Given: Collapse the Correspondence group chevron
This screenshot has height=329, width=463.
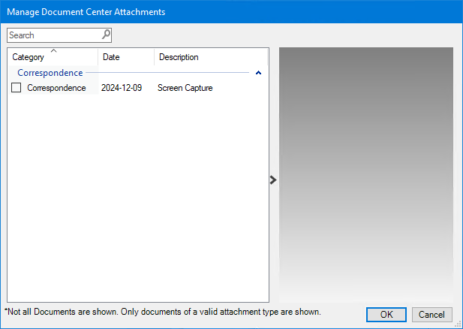Looking at the screenshot, I should tap(258, 74).
